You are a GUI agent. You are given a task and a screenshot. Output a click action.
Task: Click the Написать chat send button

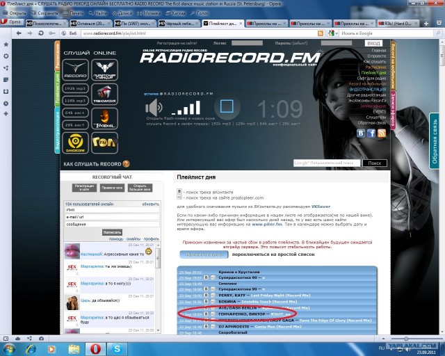pyautogui.click(x=112, y=232)
